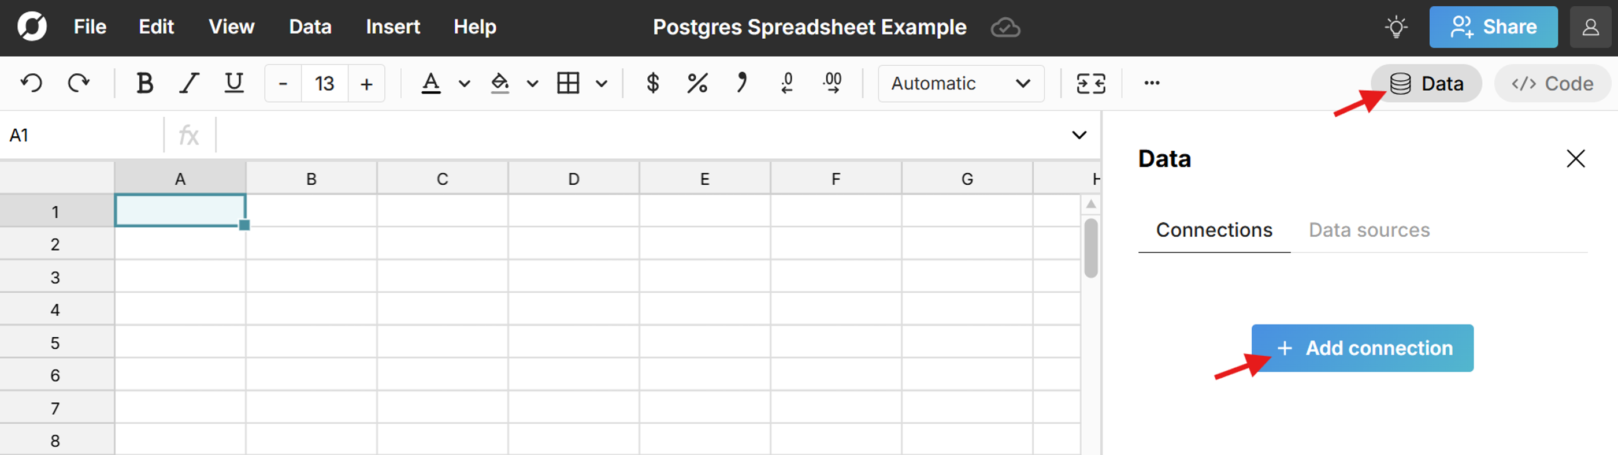Viewport: 1618px width, 455px height.
Task: Toggle underline formatting
Action: tap(233, 82)
